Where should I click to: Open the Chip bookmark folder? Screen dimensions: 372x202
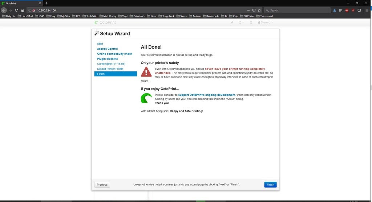coord(234,16)
